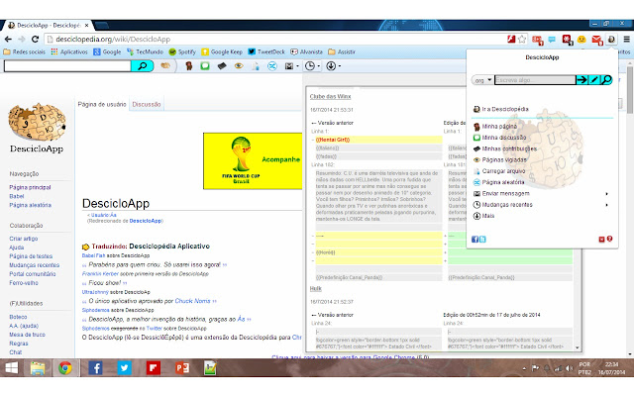Click the random page shuffle icon in the toolbar
The height and width of the screenshot is (396, 634).
click(x=272, y=66)
